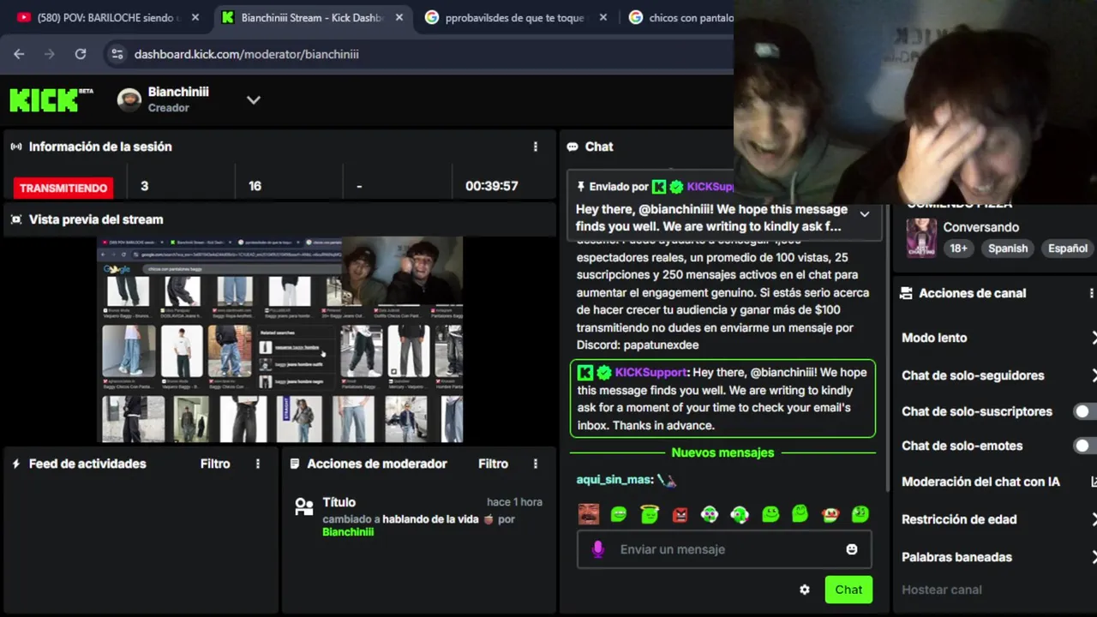Click the site info icon in address bar
Image resolution: width=1097 pixels, height=617 pixels.
coord(117,54)
